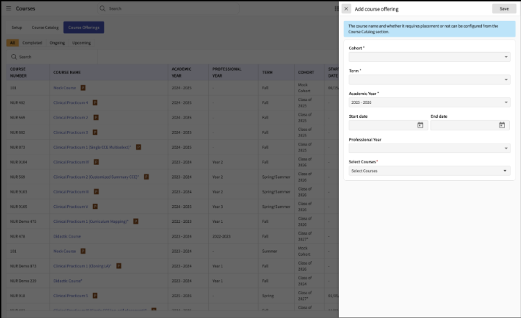Viewport: 521px width, 318px height.
Task: Click the placement badge beside Clinical Practicum 3
Action: point(95,132)
